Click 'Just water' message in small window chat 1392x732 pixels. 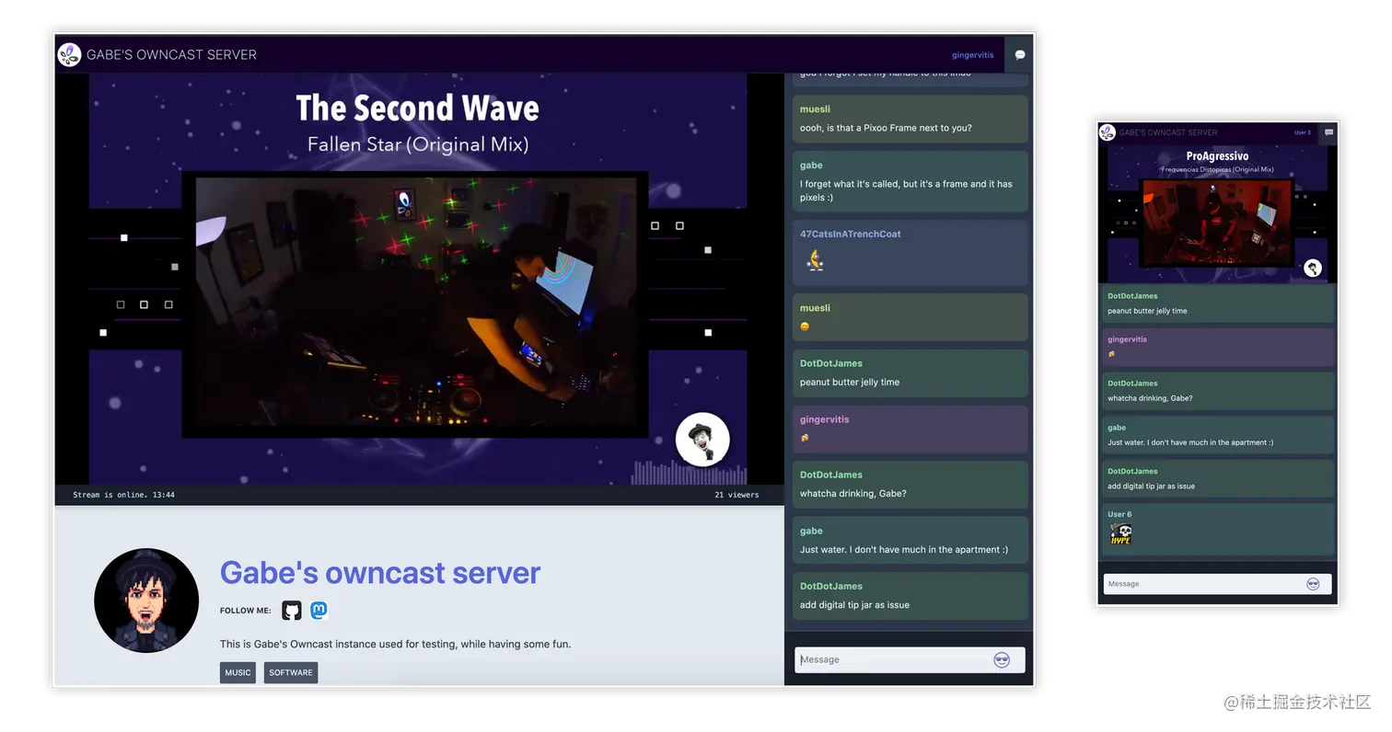(1218, 435)
